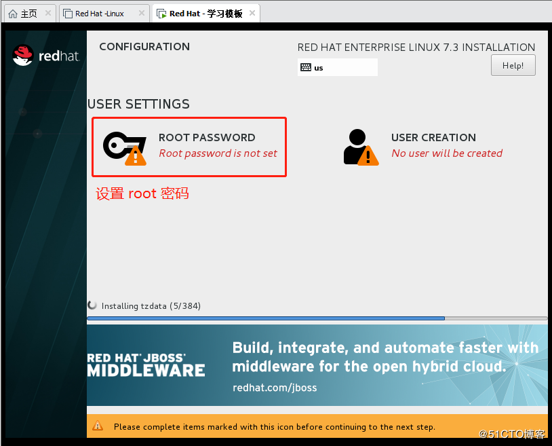Click the installation progress bar
This screenshot has height=446, width=552.
pos(317,318)
